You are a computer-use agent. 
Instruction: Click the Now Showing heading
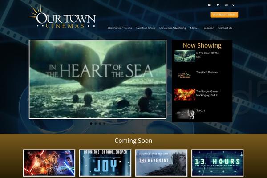click(202, 45)
